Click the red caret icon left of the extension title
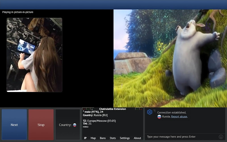227x142 pixels. click(84, 109)
